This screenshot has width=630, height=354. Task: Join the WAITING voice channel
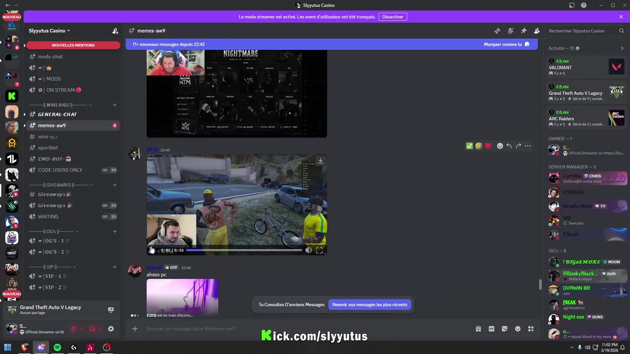pos(72,216)
